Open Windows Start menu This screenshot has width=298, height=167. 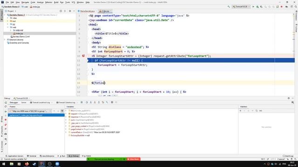[x=4, y=164]
